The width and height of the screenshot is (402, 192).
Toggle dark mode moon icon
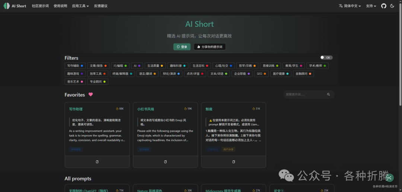click(x=392, y=6)
